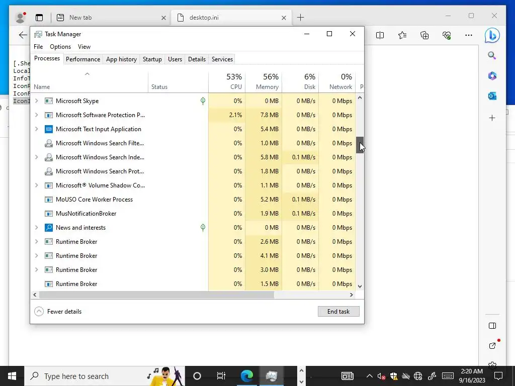Click the Windows Search Protocol Host icon

tap(49, 171)
